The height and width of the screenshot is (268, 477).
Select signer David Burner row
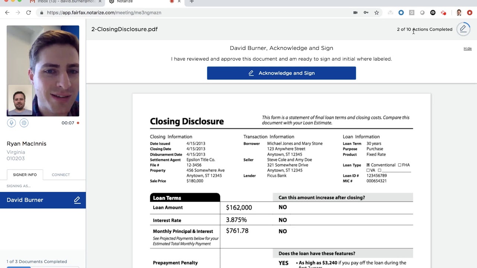[x=43, y=200]
